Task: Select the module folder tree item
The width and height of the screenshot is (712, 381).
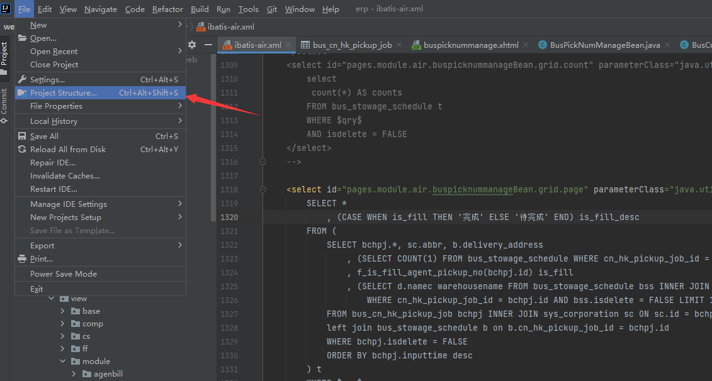Action: pos(96,361)
